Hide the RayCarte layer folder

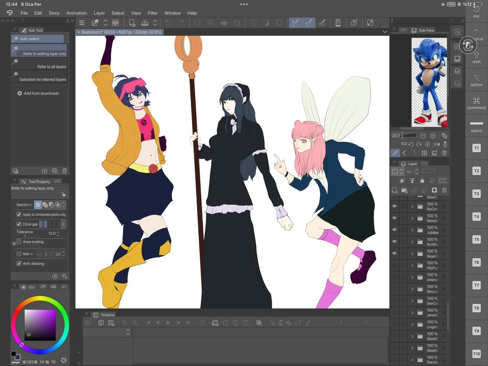click(394, 206)
